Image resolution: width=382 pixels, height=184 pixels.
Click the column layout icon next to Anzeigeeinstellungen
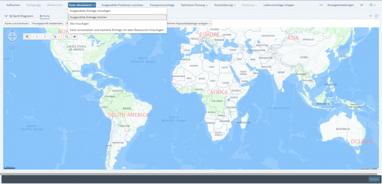point(361,5)
